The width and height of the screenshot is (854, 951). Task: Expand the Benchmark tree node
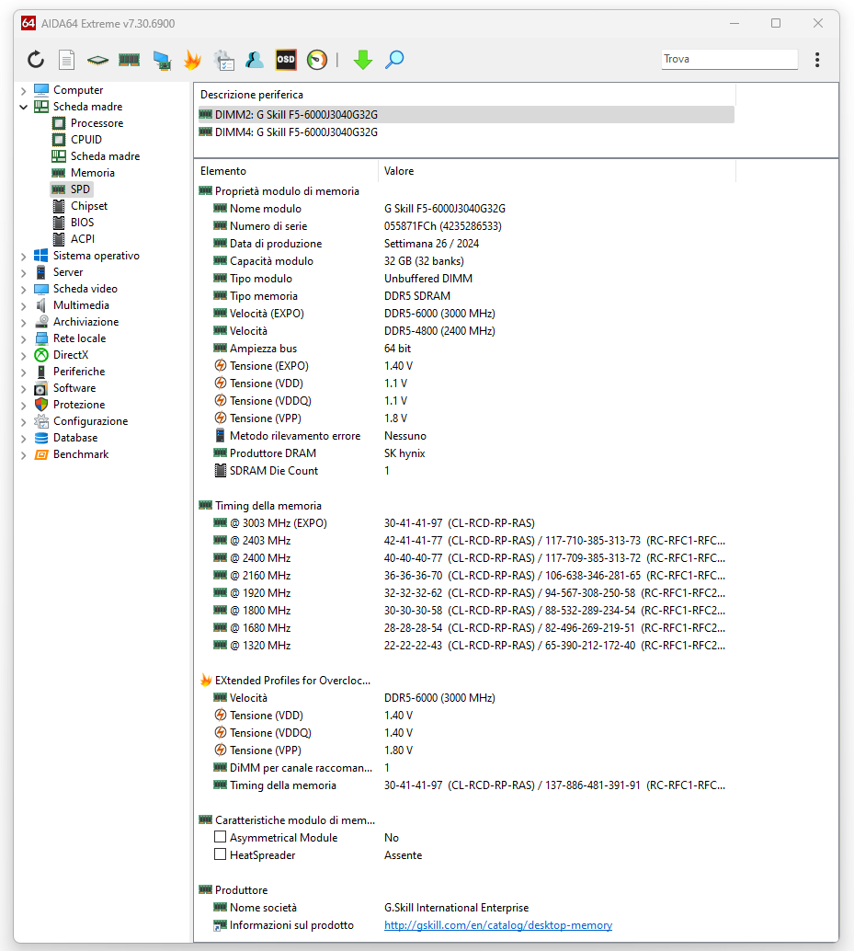(24, 455)
